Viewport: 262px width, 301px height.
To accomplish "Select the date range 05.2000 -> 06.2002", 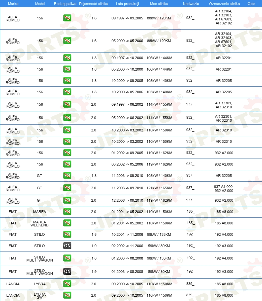I will pos(127,118).
